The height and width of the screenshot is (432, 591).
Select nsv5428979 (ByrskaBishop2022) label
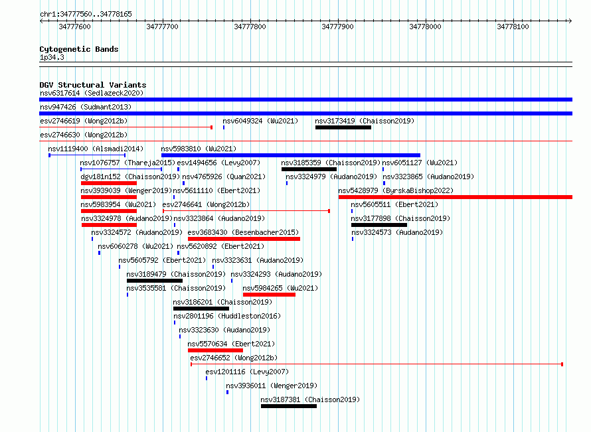click(396, 190)
